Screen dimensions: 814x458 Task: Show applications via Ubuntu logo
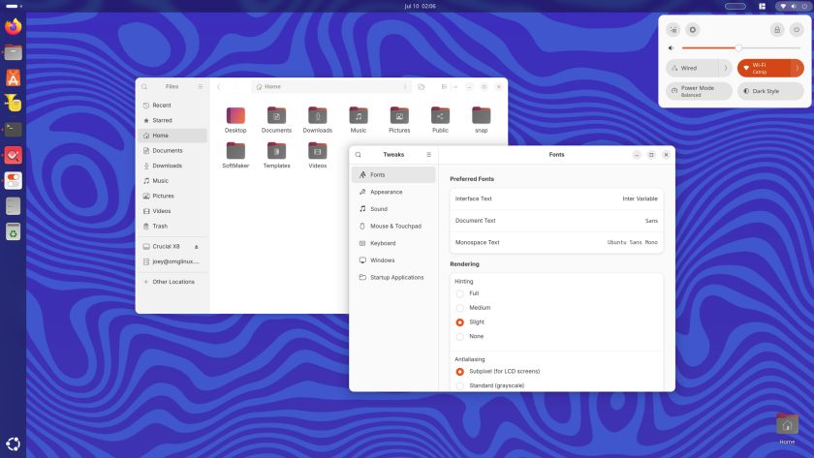pos(13,444)
